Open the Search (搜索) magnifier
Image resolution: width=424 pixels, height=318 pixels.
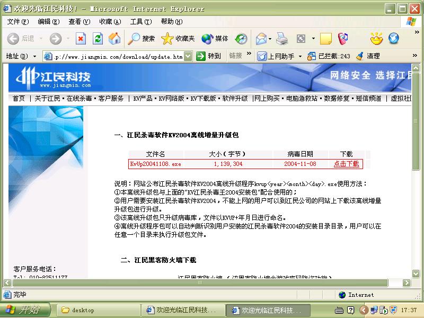click(x=141, y=39)
